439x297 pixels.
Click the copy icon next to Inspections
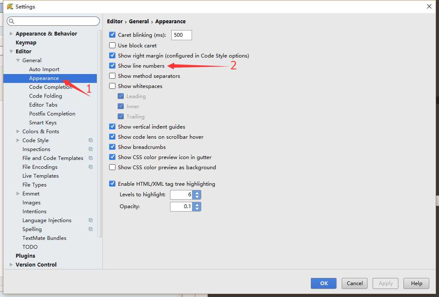point(91,149)
